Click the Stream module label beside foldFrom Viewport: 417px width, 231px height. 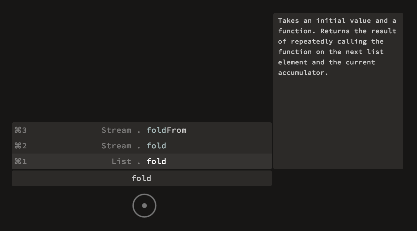(116, 130)
